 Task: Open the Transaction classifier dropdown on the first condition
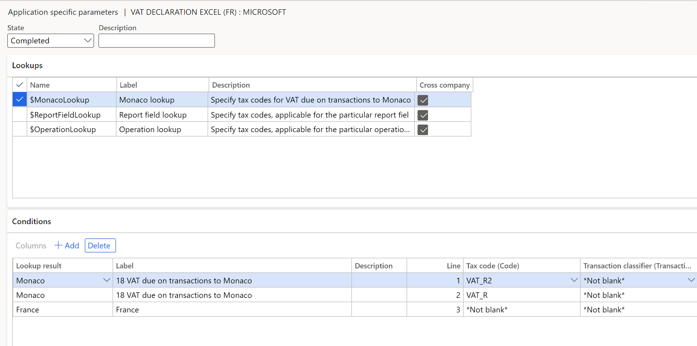(691, 280)
